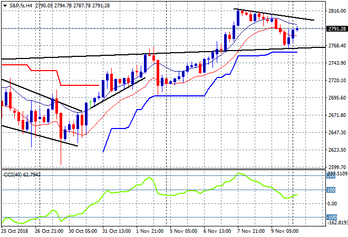The width and height of the screenshot is (348, 237).
Task: Click the price axis label 2720.10
Action: point(337,80)
